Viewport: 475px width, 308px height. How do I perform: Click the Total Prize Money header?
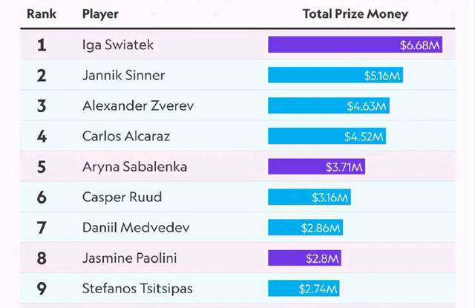pyautogui.click(x=356, y=14)
